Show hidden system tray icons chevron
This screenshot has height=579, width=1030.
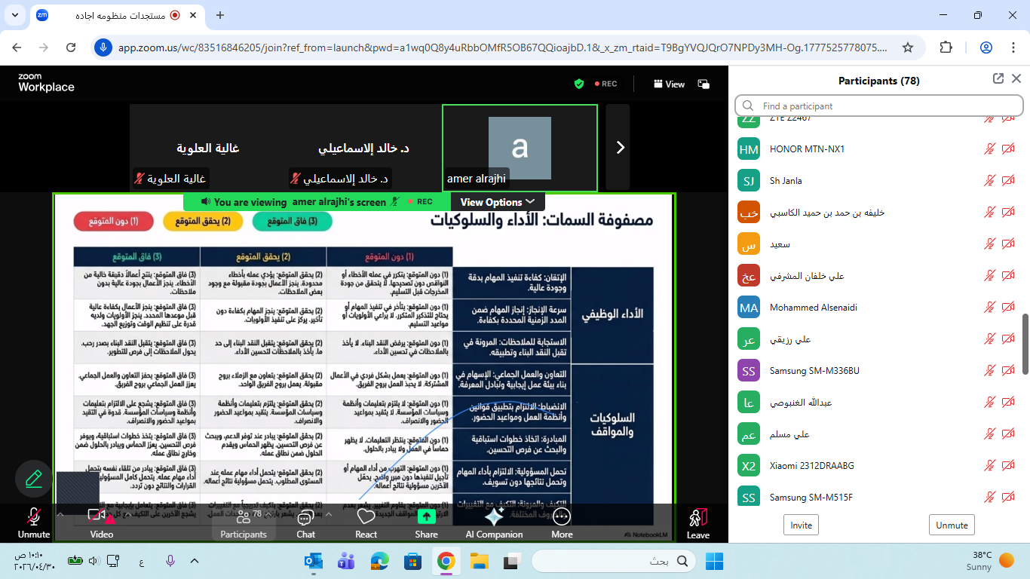[x=195, y=561]
